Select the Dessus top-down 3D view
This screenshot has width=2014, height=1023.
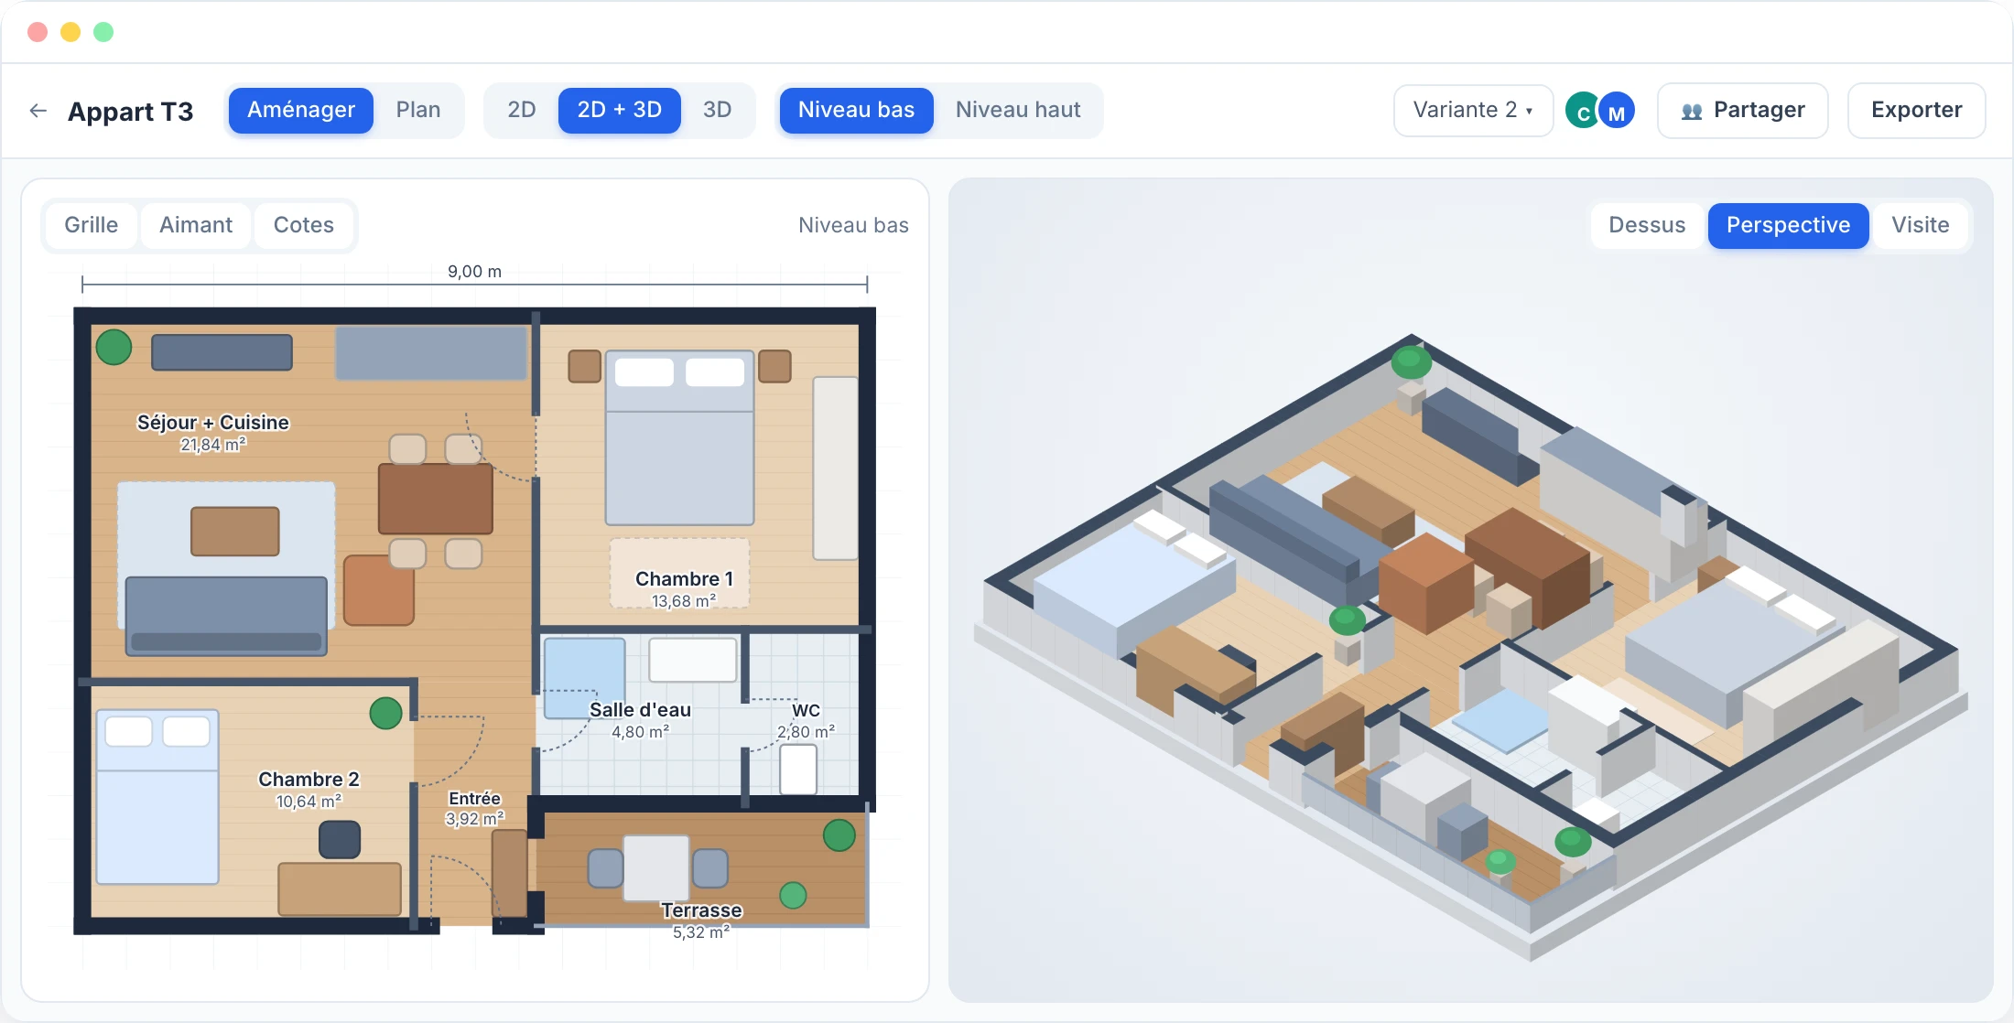(1647, 225)
